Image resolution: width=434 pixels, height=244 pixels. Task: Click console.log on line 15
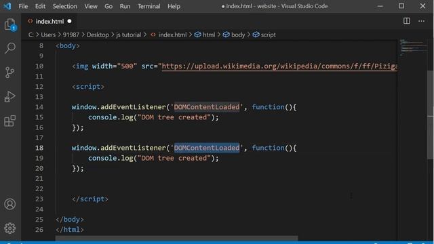(x=111, y=117)
